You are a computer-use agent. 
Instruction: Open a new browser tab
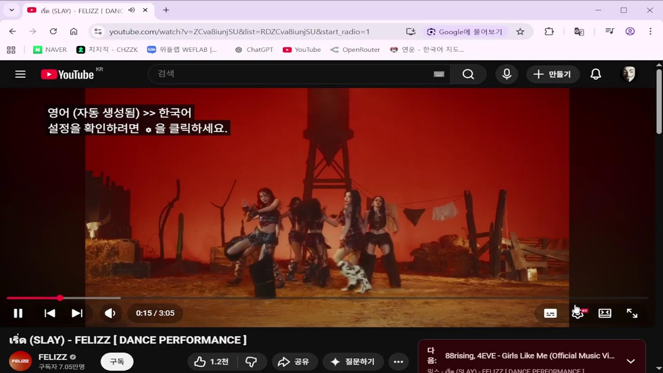click(166, 10)
